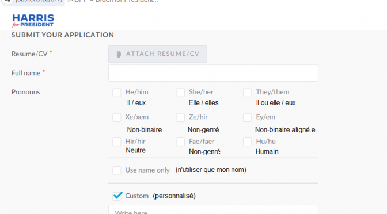Viewport: 387px width, 214px height.
Task: Click the 'Elle / elles' text
Action: [204, 103]
